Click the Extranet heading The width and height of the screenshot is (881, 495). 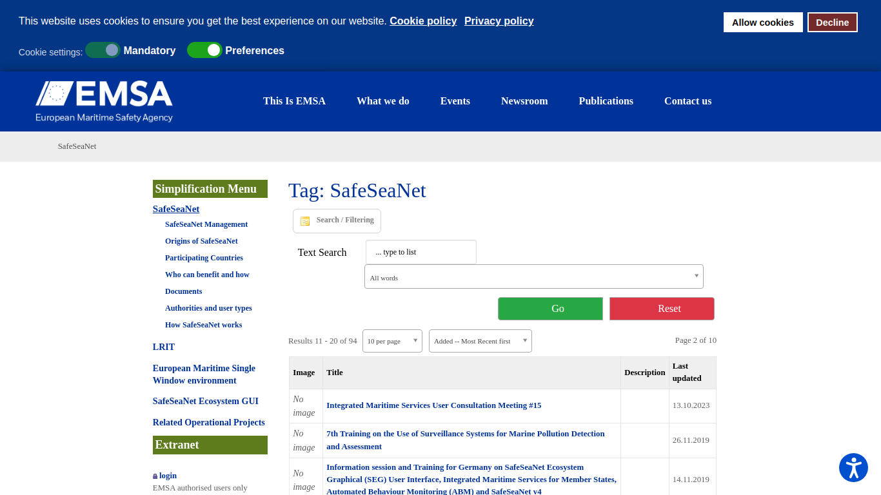click(210, 445)
